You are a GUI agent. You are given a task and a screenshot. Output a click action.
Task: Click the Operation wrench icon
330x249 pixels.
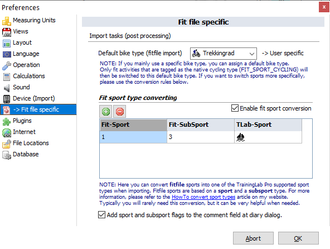pyautogui.click(x=7, y=65)
